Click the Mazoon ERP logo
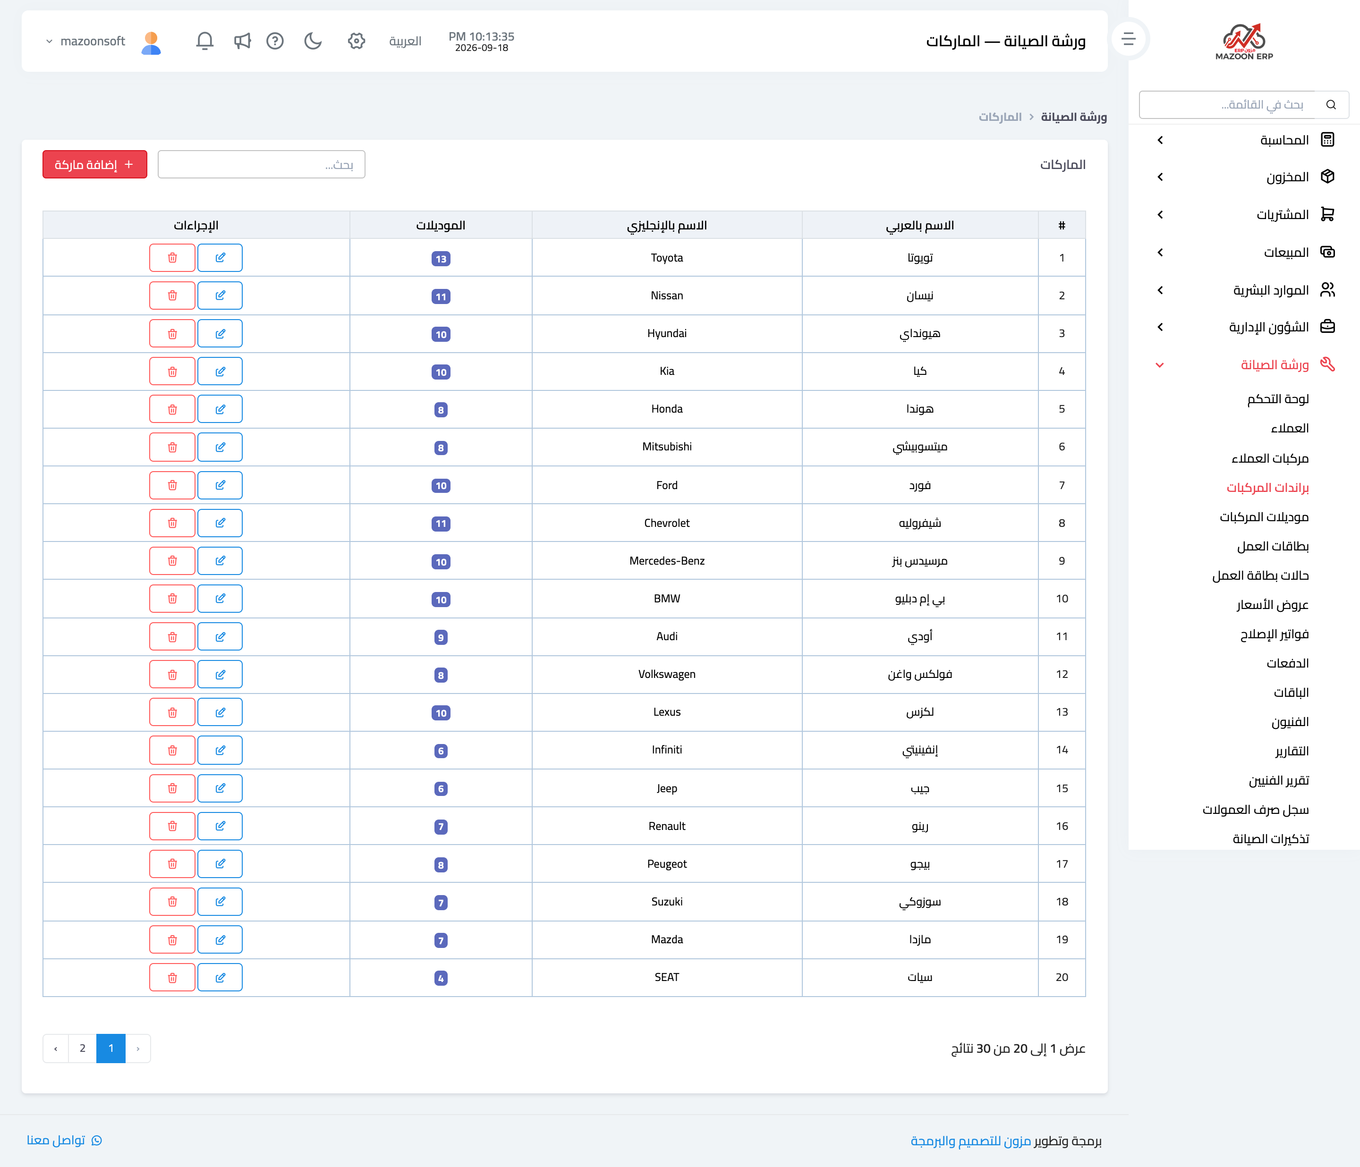The height and width of the screenshot is (1167, 1360). click(x=1244, y=42)
